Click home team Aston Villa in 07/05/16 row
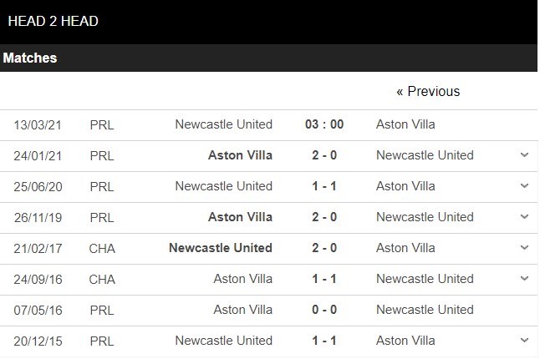 243,310
